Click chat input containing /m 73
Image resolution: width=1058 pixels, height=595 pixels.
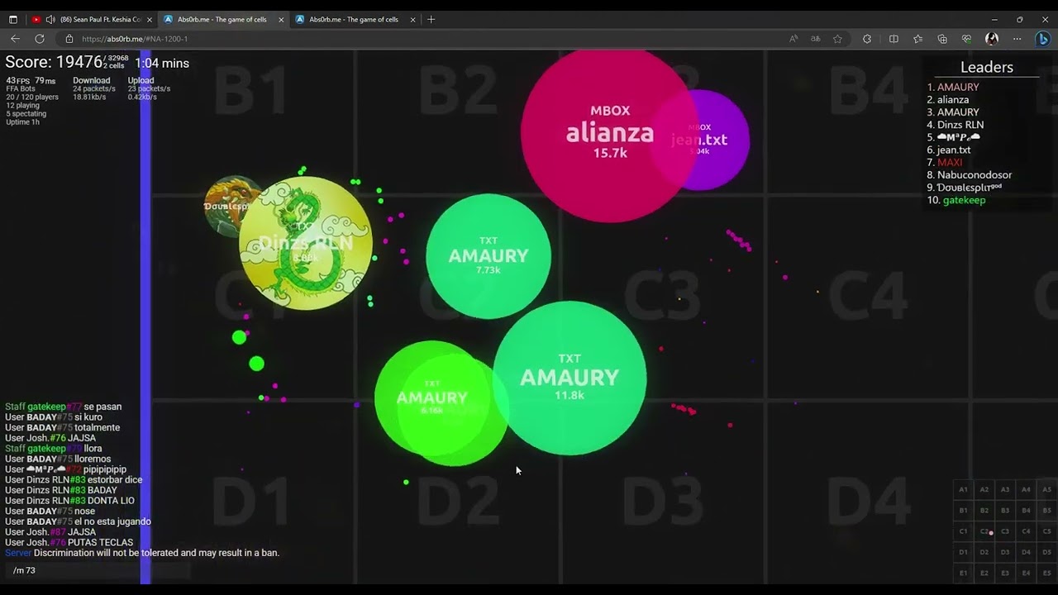coord(98,570)
